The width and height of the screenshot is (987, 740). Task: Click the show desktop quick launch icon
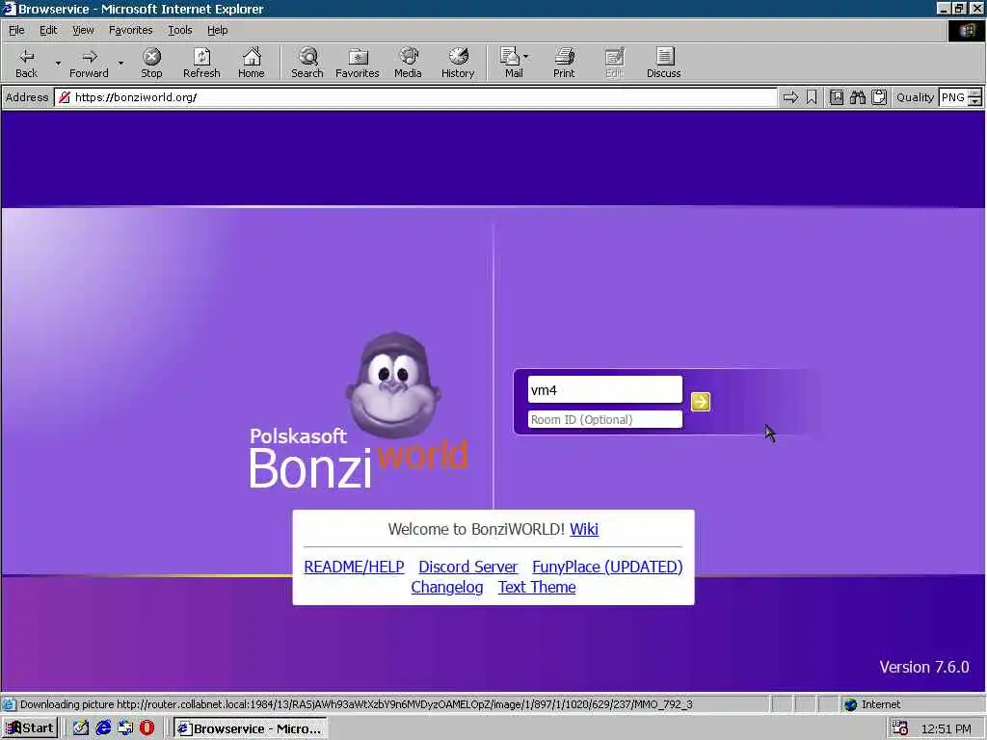tap(81, 728)
